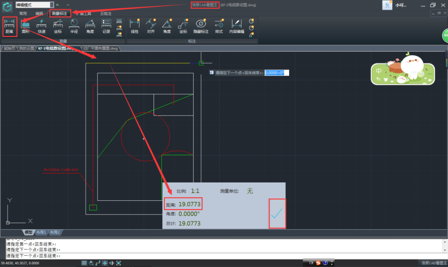
Task: Toggle 隐藏标注 hide annotations
Action: pos(201,26)
